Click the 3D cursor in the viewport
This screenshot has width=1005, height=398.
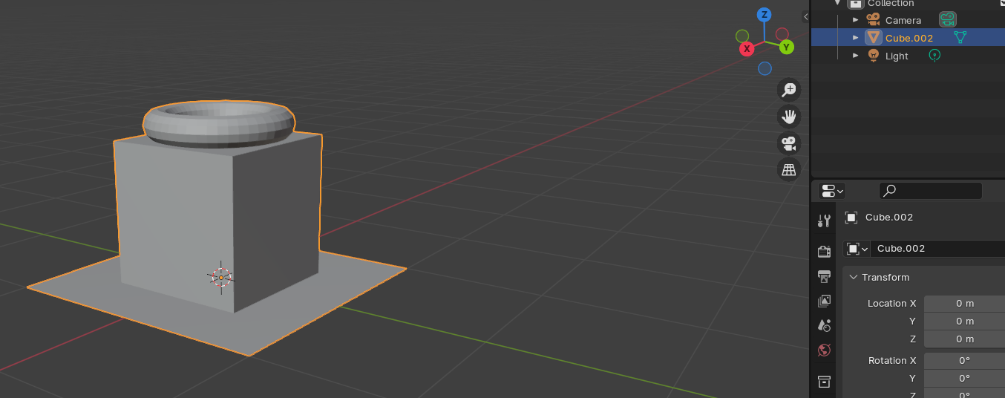(x=220, y=278)
